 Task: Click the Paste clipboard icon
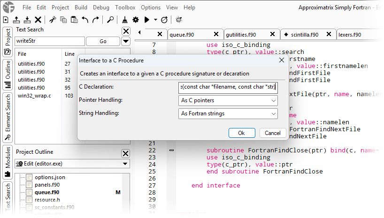pos(74,20)
